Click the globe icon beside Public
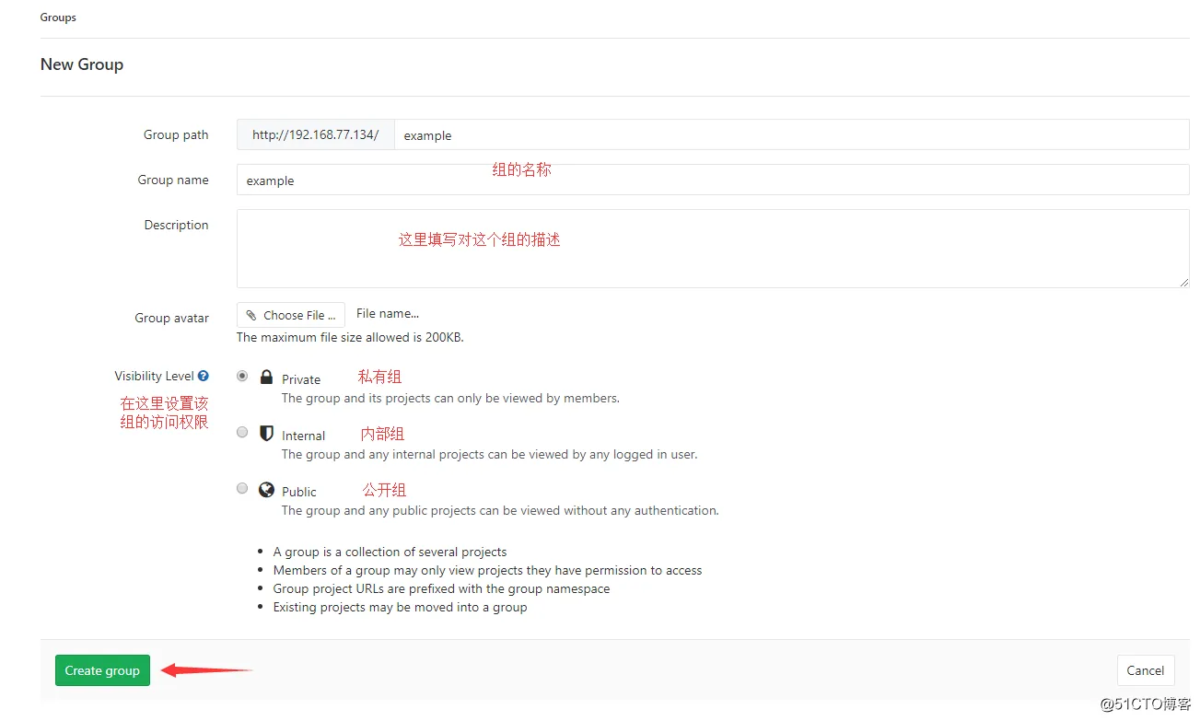Image resolution: width=1200 pixels, height=721 pixels. coord(266,490)
